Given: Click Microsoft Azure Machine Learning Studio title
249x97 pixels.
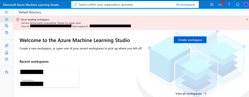Looking at the screenshot, I should pyautogui.click(x=31, y=5).
